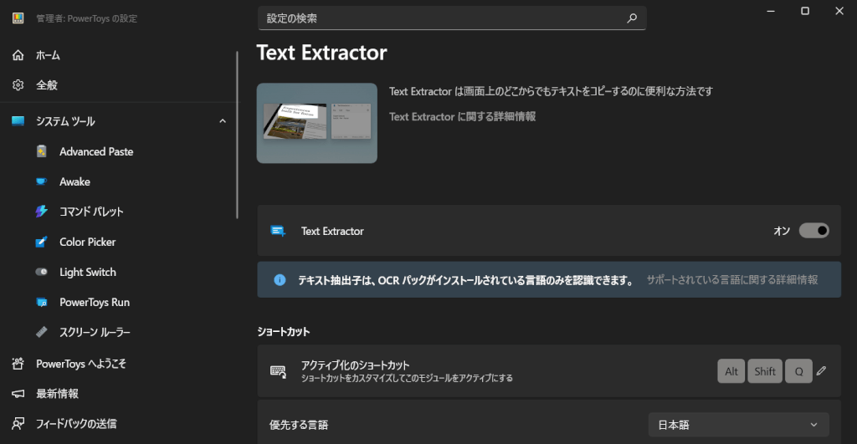Focus the 設定の検索 search field
857x444 pixels.
click(444, 18)
